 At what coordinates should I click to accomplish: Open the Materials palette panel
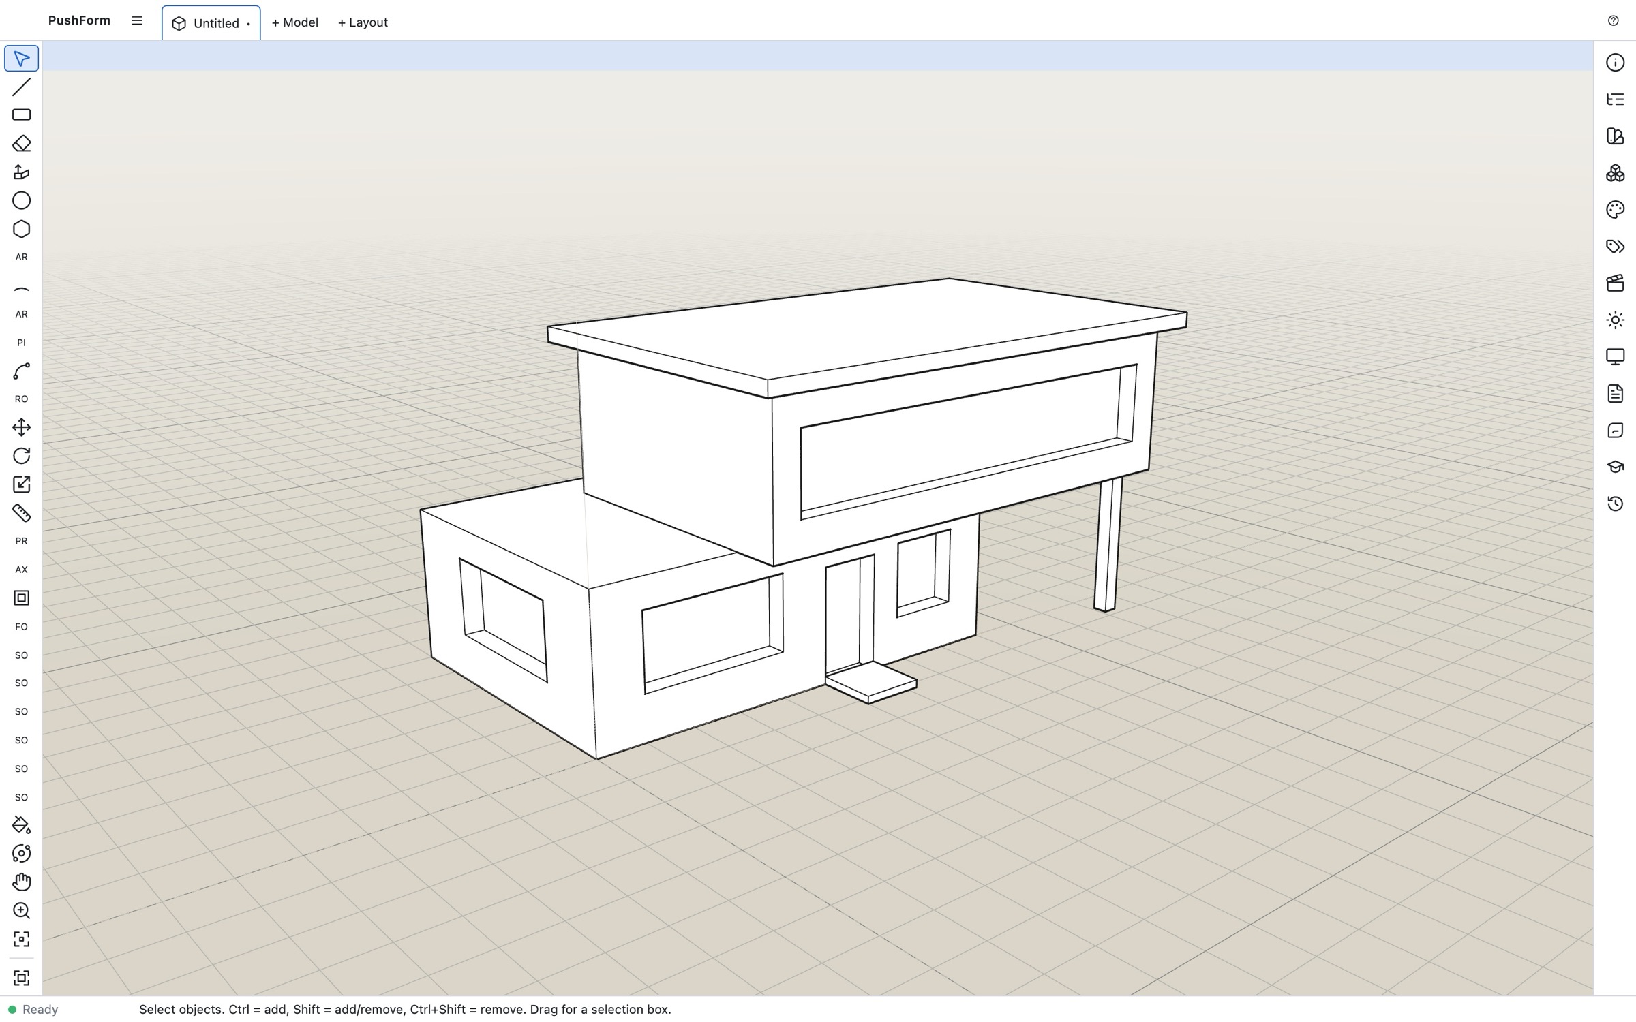tap(1615, 210)
